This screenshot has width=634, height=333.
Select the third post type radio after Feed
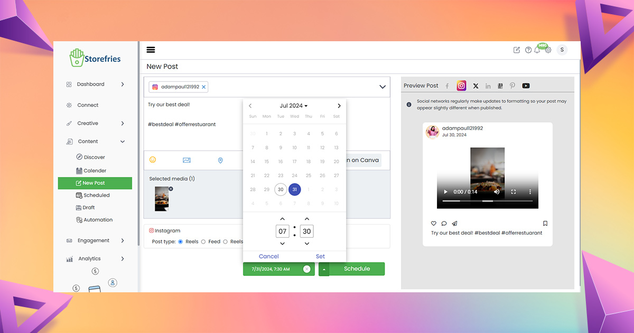(x=225, y=242)
